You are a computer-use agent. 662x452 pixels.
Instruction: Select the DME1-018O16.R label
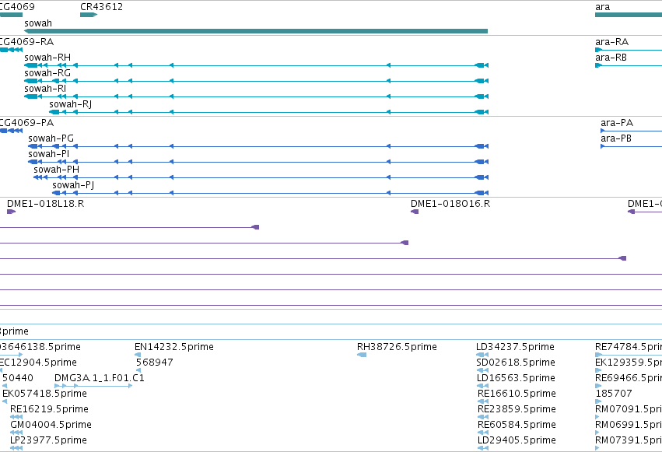pyautogui.click(x=450, y=204)
